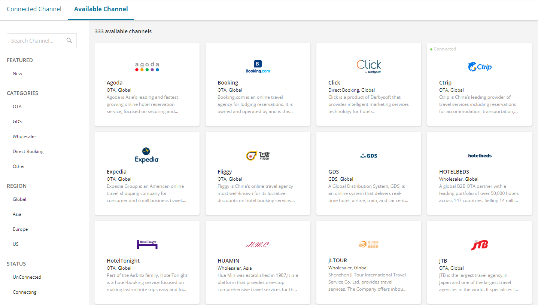
Task: Click the Shenzhen JI-Tour description text
Action: [368, 282]
